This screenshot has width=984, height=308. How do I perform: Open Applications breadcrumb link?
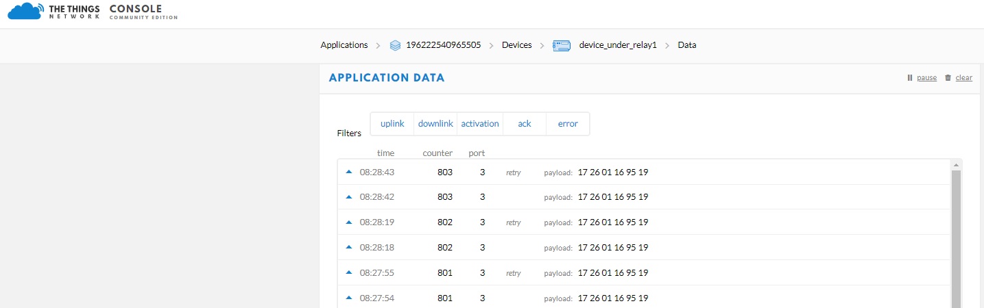coord(344,45)
